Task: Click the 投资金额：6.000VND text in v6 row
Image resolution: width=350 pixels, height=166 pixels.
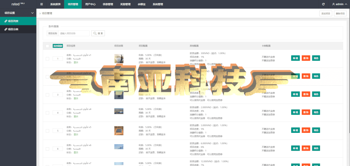Action: (x=200, y=143)
